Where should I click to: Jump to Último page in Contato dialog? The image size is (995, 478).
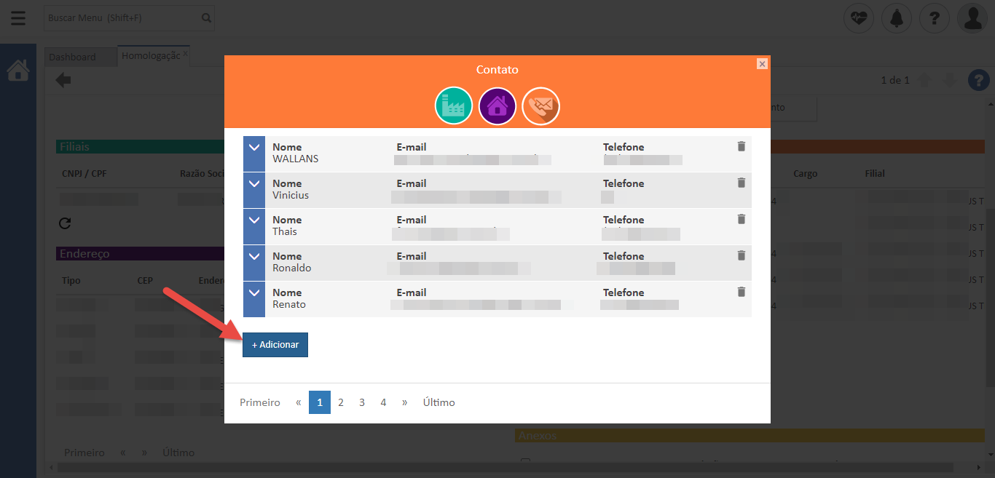[x=438, y=402]
